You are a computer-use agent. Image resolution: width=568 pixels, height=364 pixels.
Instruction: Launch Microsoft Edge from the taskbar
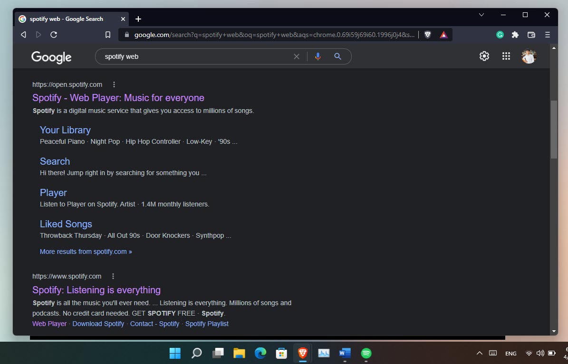tap(260, 353)
